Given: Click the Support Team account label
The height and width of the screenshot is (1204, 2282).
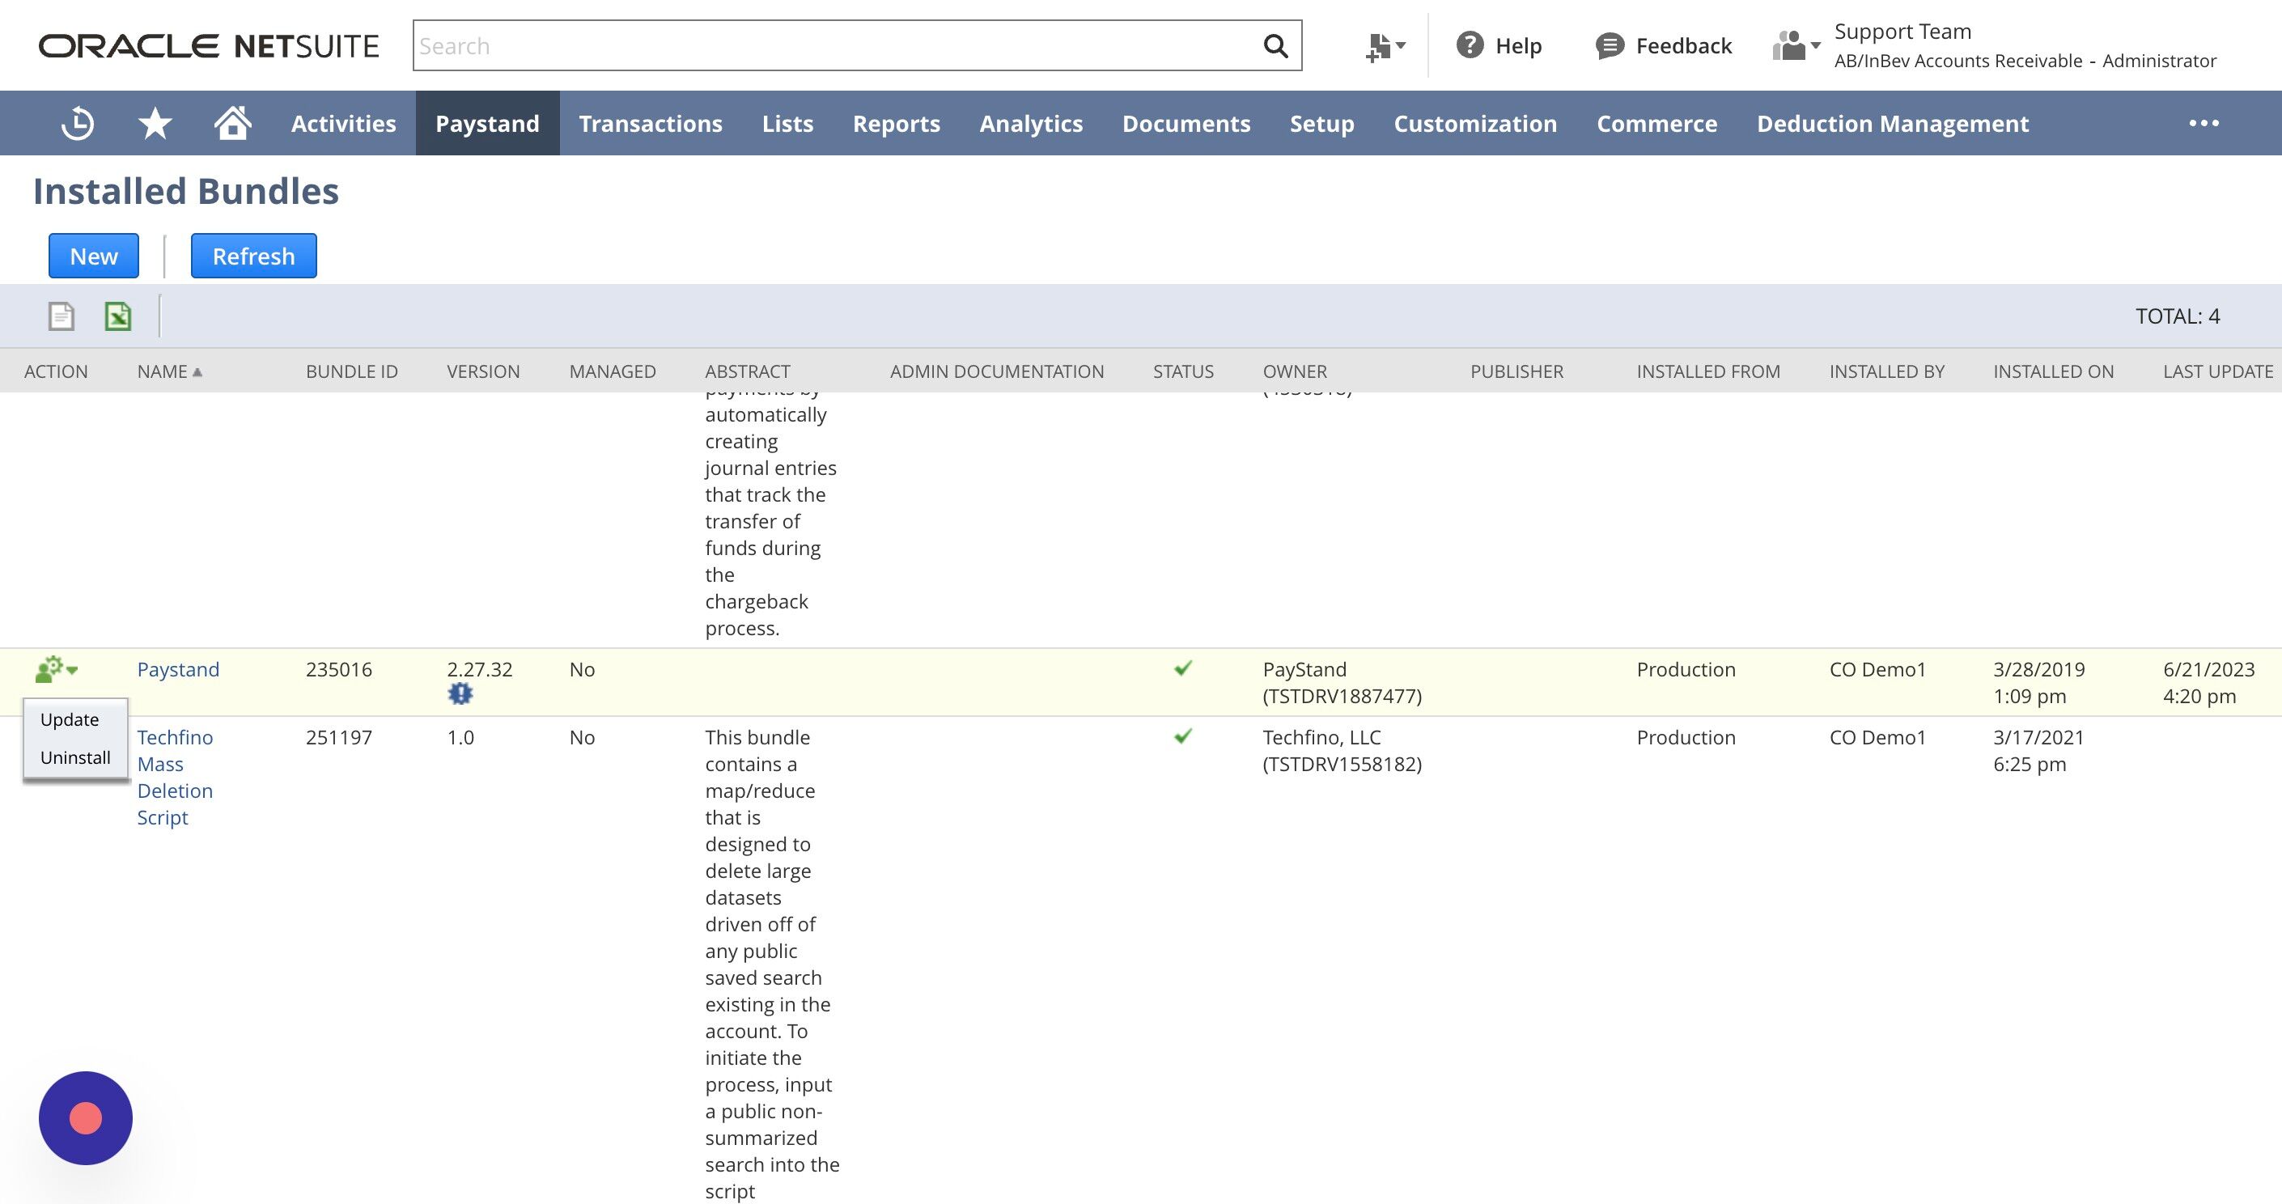Looking at the screenshot, I should pos(1902,32).
